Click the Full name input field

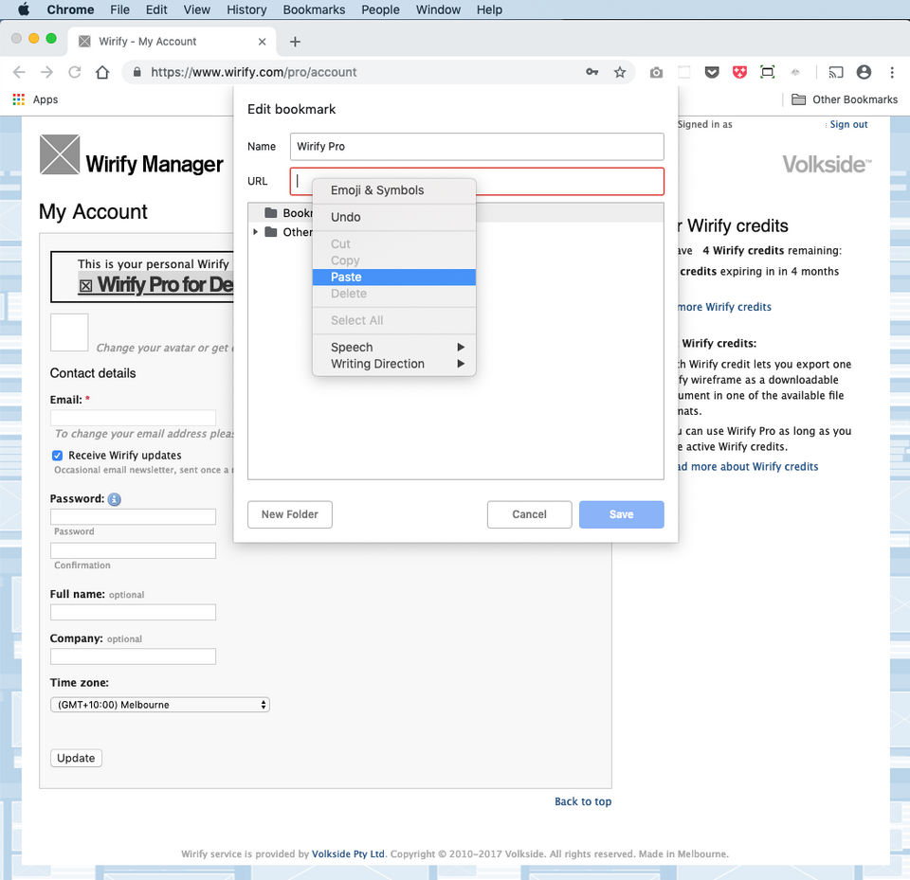tap(133, 612)
